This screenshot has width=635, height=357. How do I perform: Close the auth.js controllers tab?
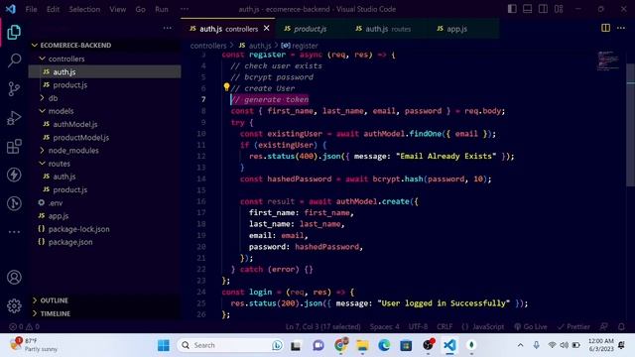[x=267, y=29]
